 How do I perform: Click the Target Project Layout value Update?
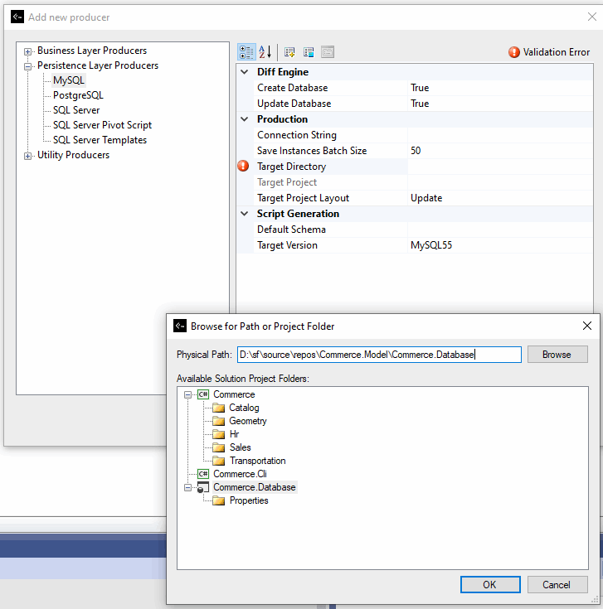(x=426, y=198)
